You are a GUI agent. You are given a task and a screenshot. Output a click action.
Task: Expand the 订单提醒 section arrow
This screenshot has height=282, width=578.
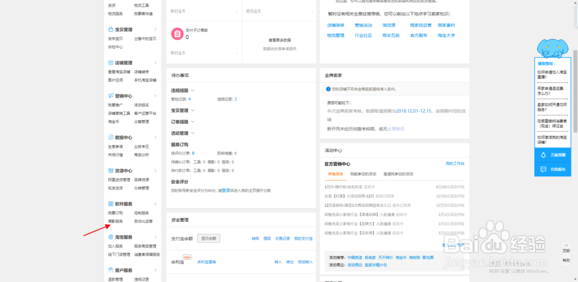point(193,122)
